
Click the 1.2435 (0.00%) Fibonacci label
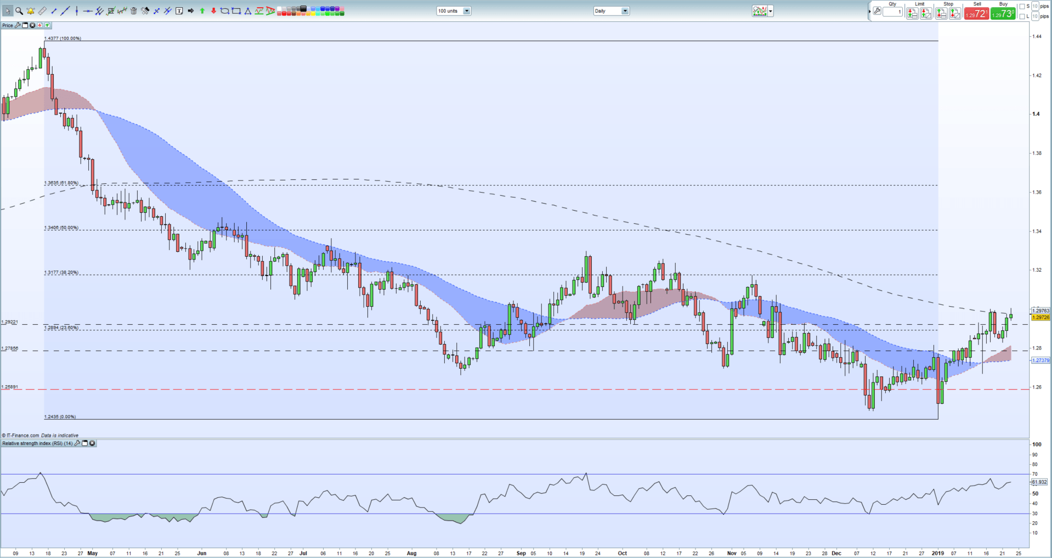(x=60, y=416)
